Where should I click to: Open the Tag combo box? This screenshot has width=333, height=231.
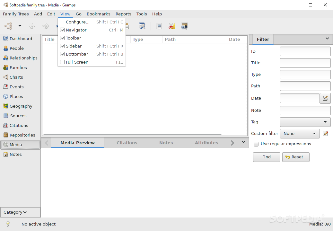[305, 122]
